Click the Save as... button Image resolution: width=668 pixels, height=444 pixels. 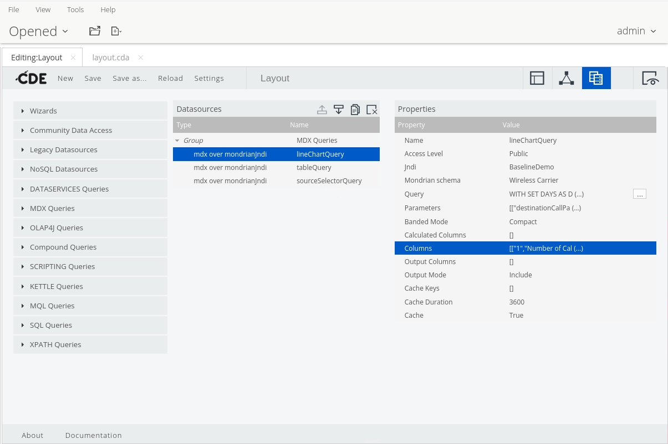click(129, 78)
